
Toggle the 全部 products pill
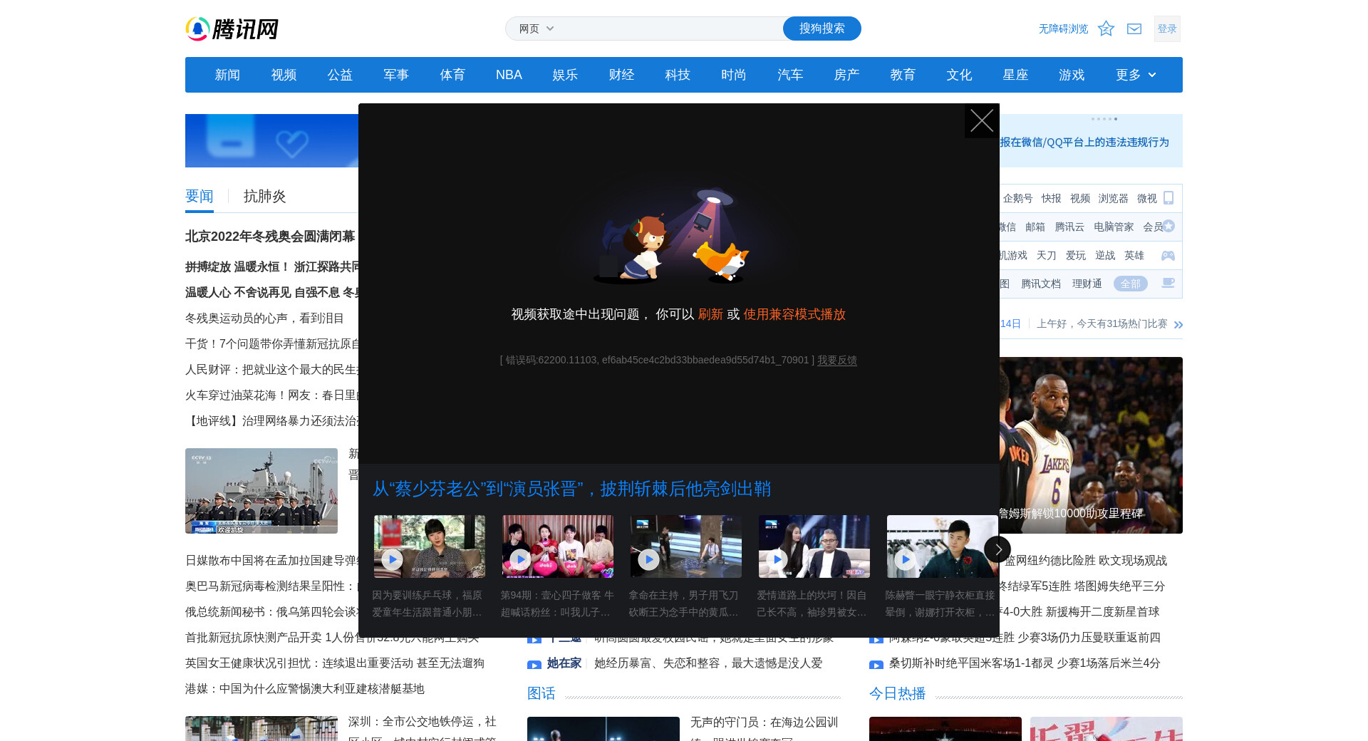(1130, 284)
